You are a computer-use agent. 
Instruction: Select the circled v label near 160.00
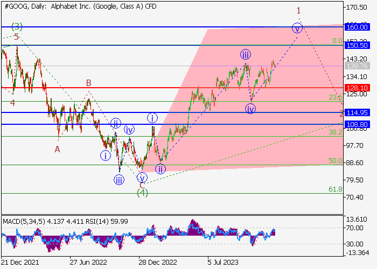pos(296,27)
